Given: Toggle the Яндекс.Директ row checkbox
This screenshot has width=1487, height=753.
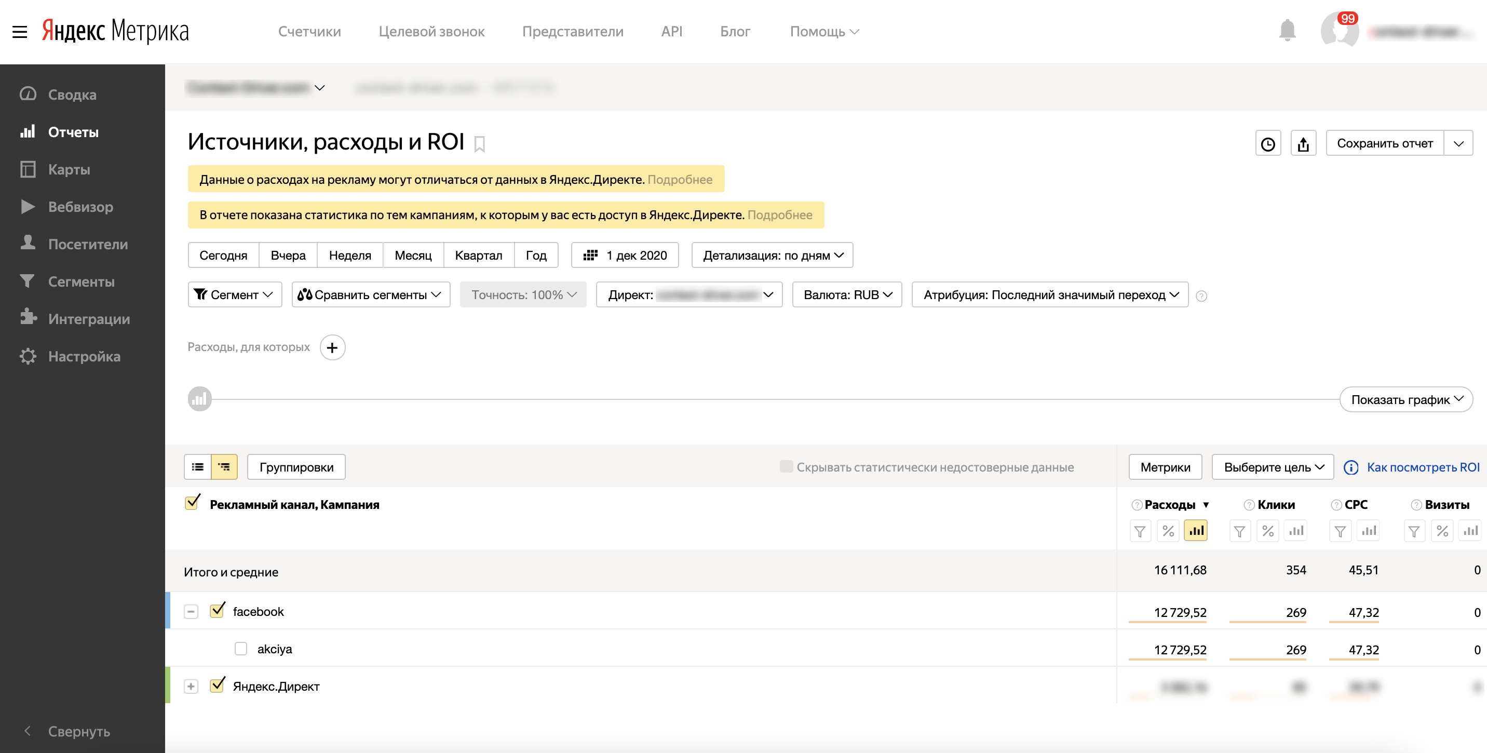Looking at the screenshot, I should click(218, 685).
